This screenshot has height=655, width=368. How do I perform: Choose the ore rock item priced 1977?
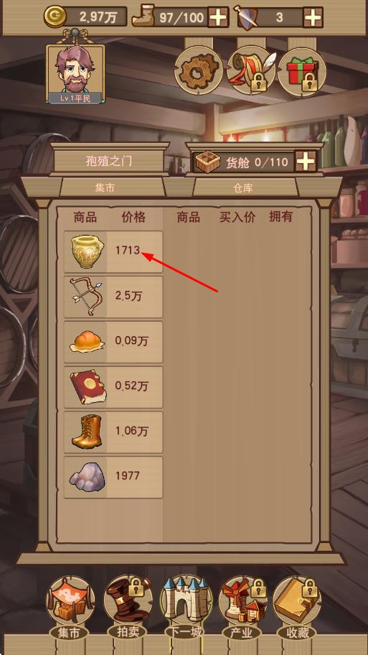click(x=113, y=477)
